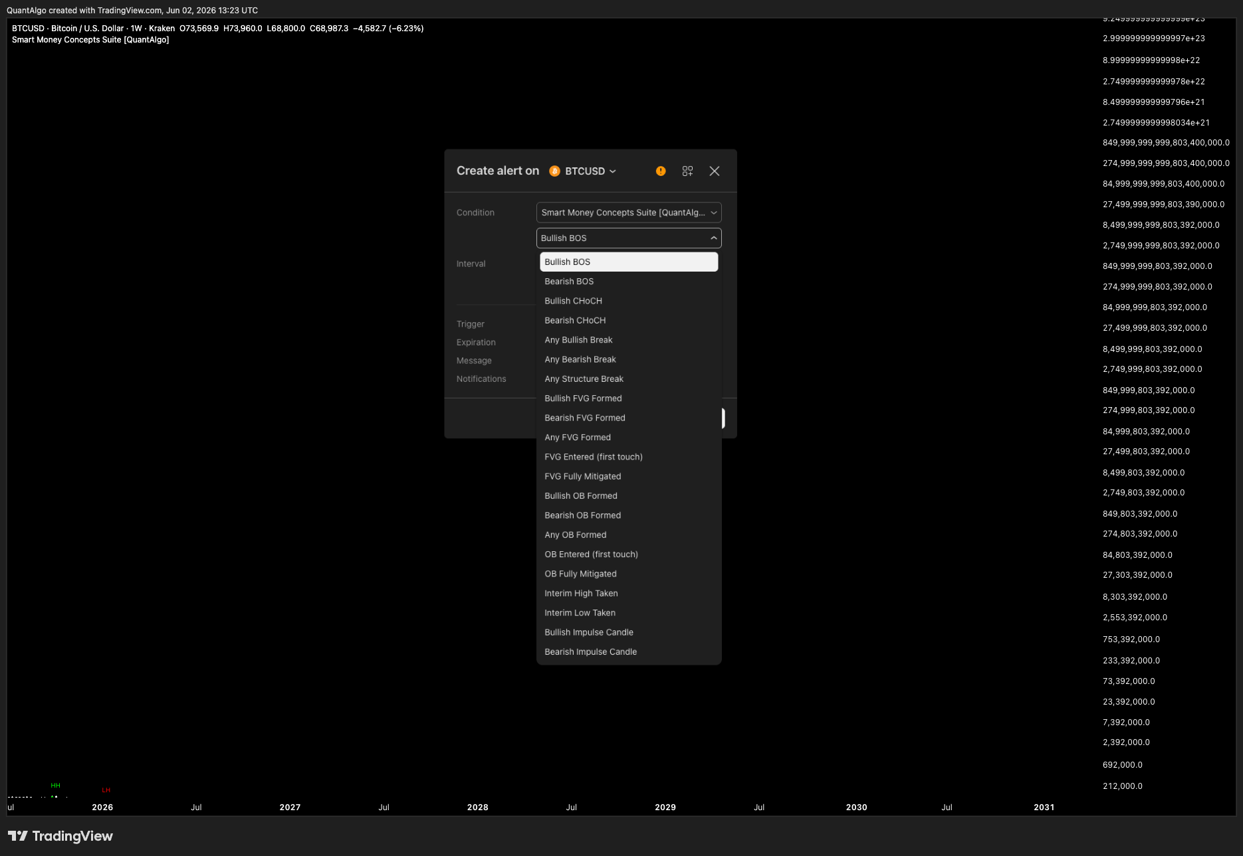Pick FVG Fully Mitigated option
Viewport: 1243px width, 856px height.
(x=629, y=476)
